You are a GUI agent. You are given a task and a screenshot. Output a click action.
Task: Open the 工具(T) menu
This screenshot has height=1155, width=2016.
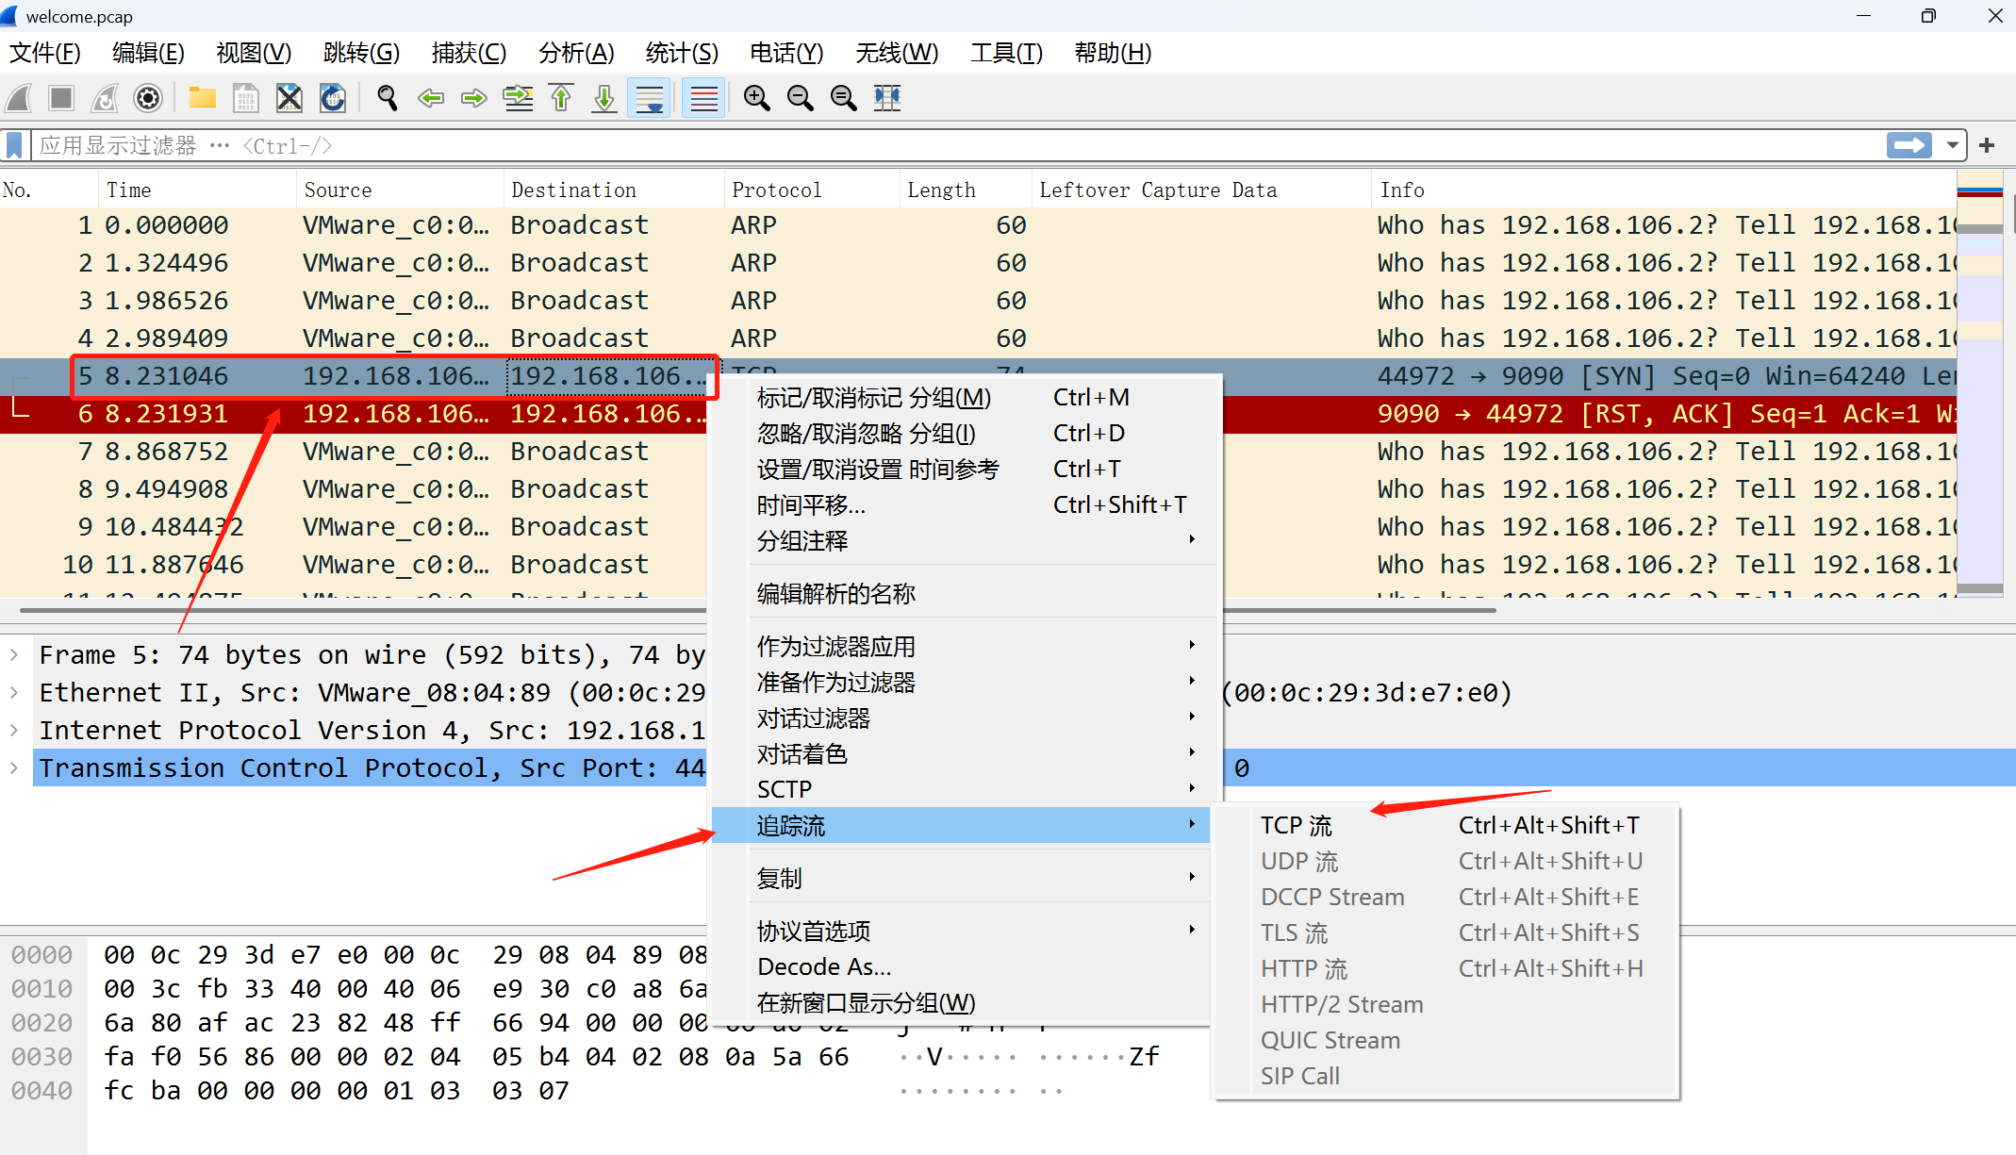click(1006, 53)
